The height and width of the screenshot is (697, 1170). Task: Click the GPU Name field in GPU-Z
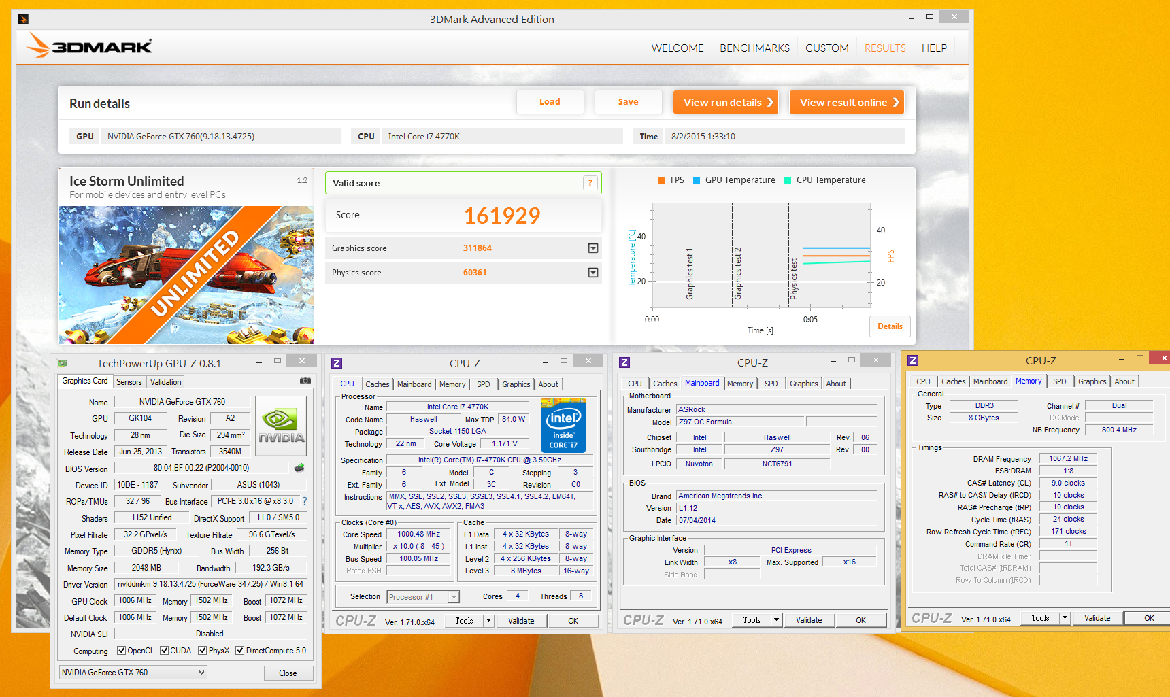tap(182, 402)
